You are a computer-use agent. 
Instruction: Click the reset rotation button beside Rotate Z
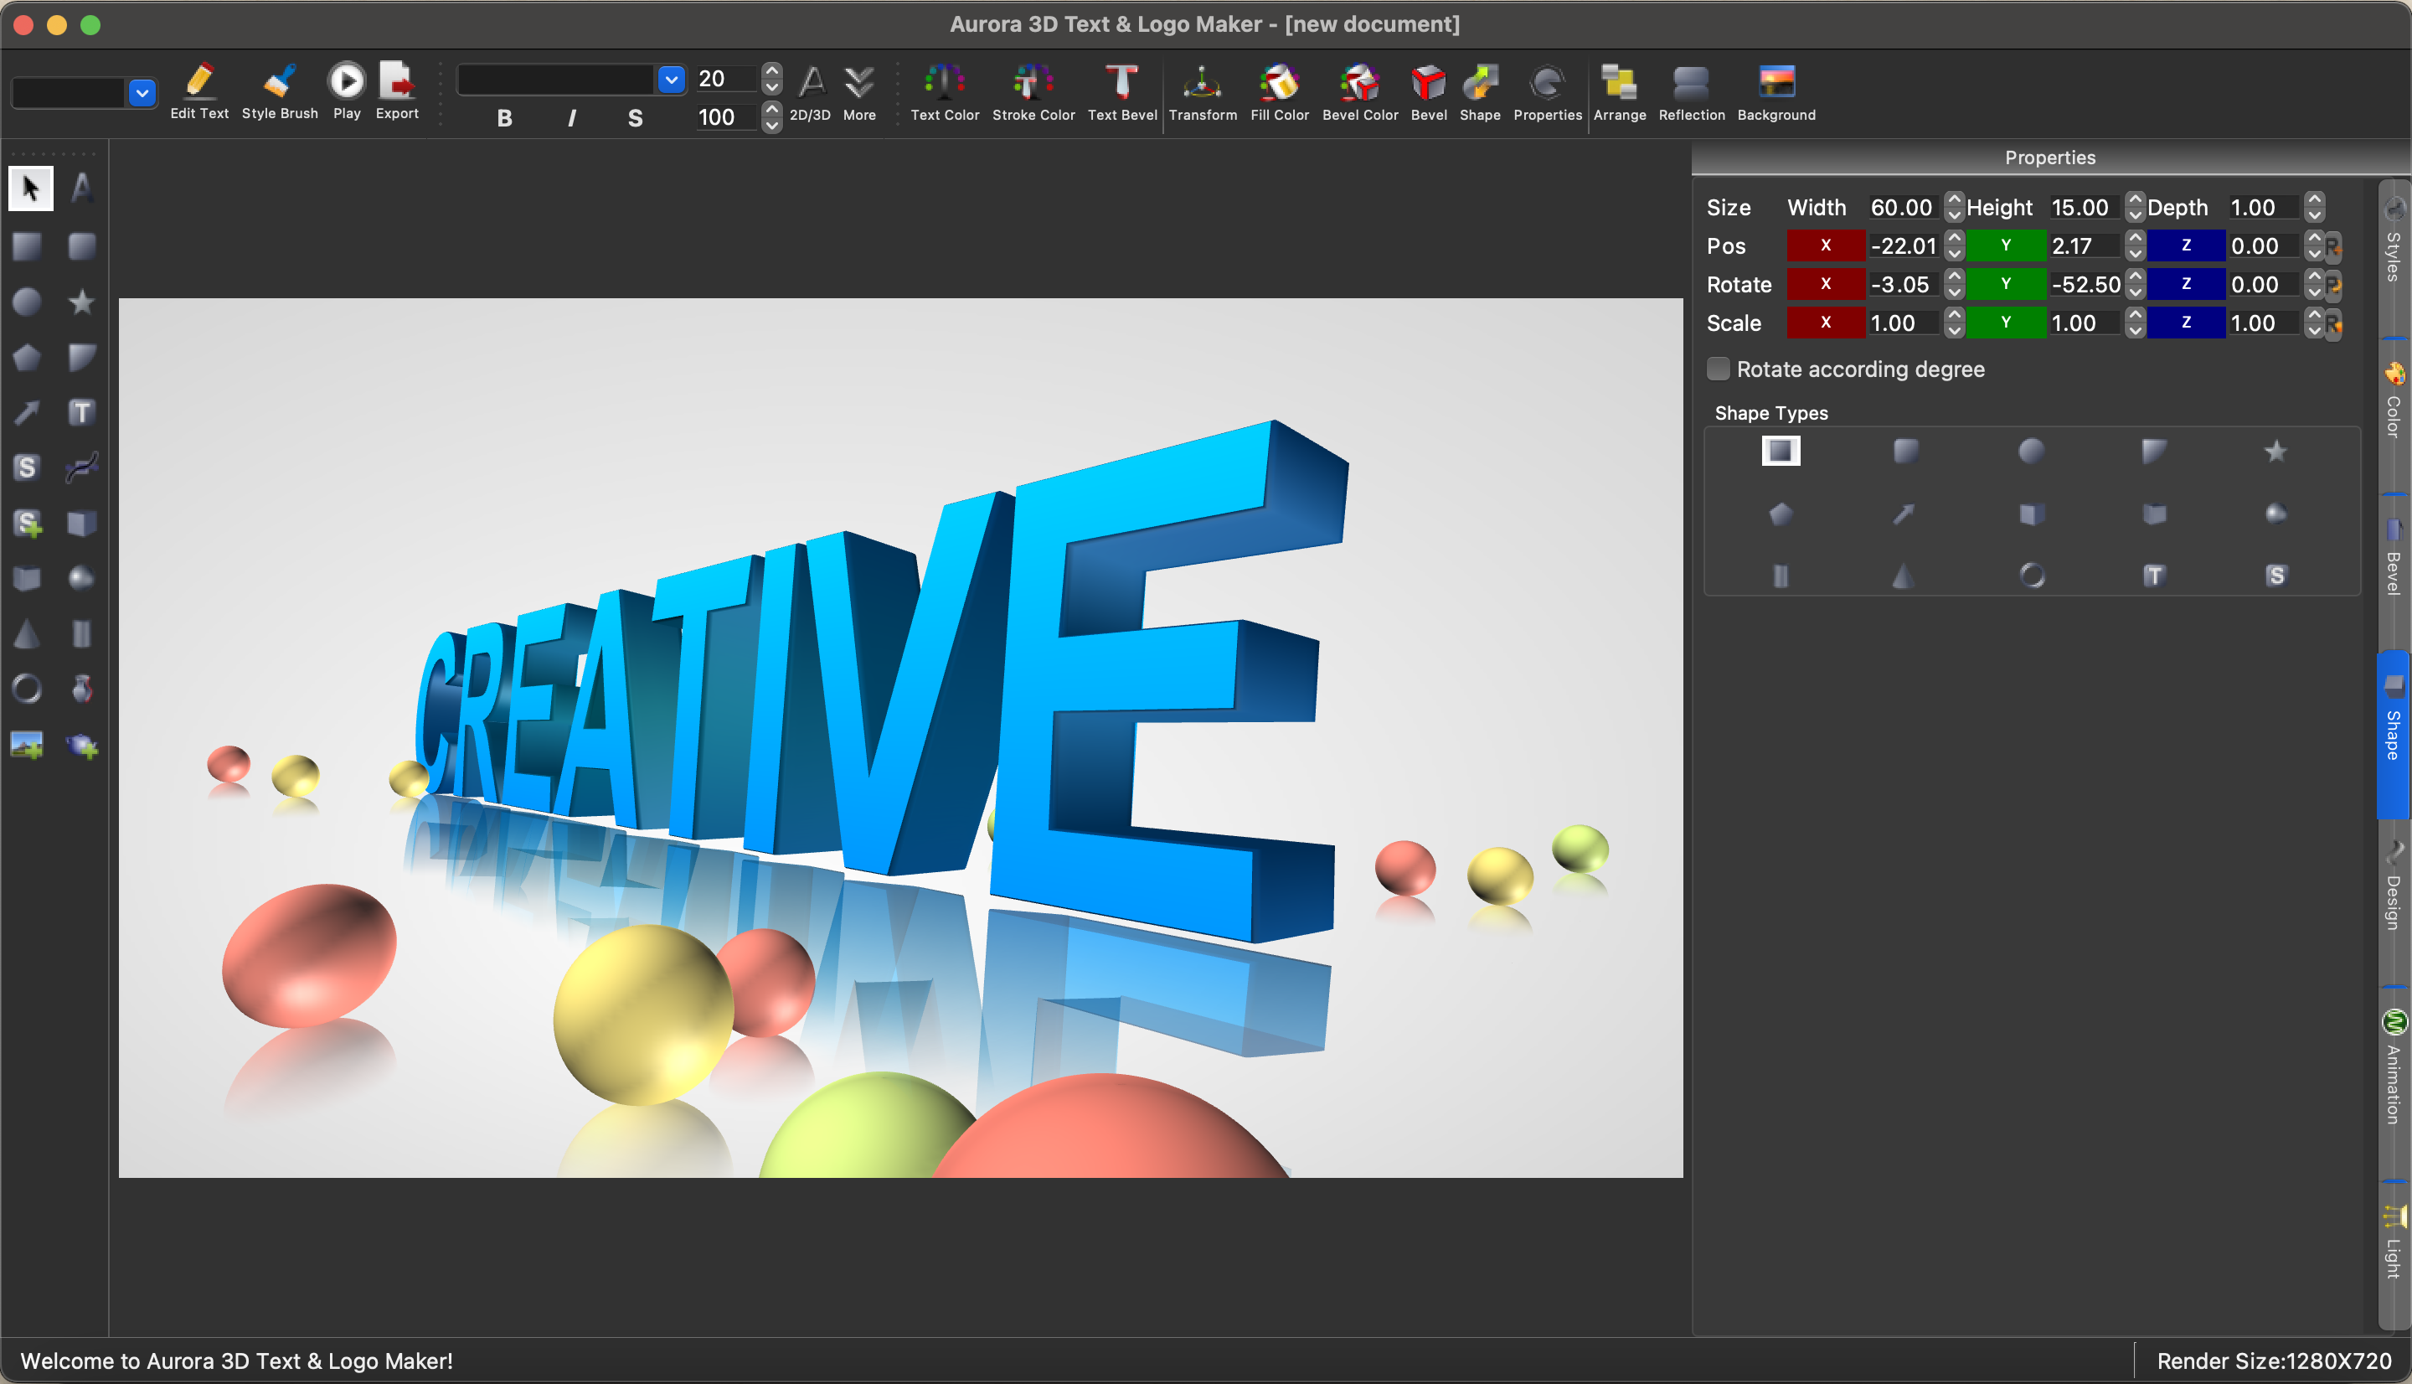pyautogui.click(x=2333, y=285)
